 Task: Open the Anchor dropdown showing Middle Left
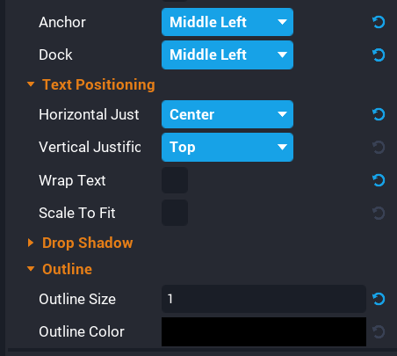[x=227, y=22]
